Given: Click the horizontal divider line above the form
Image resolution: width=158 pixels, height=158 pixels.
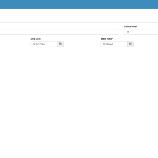Looking at the screenshot, I should [79, 22].
